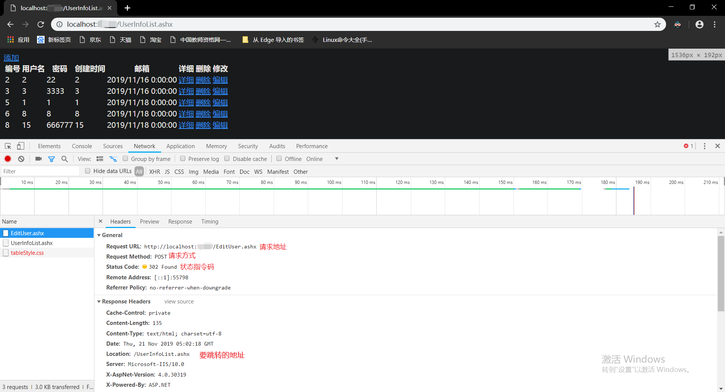Open the DevTools three-dot options menu

[x=704, y=146]
